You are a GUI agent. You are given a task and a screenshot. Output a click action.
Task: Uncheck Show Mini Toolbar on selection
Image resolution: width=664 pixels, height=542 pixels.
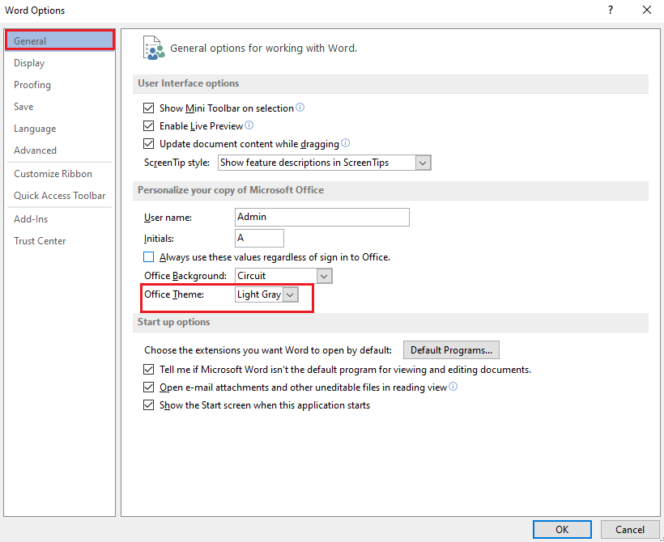[x=149, y=108]
